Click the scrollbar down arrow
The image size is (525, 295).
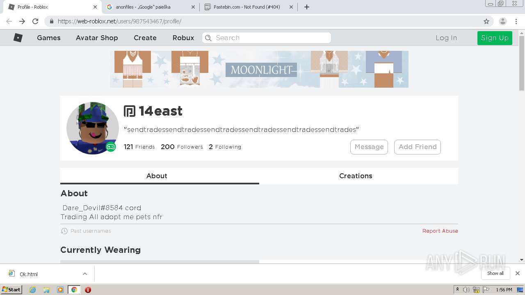(522, 260)
